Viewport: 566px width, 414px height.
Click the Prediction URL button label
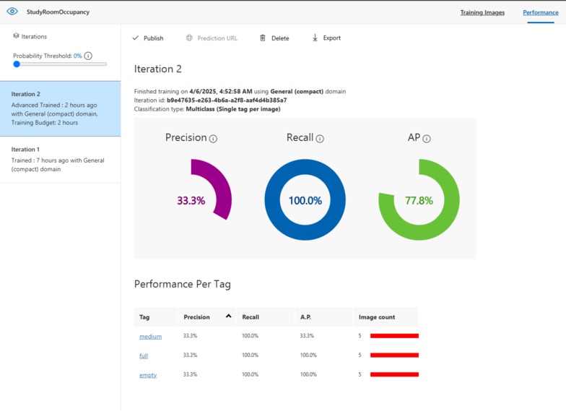[217, 38]
